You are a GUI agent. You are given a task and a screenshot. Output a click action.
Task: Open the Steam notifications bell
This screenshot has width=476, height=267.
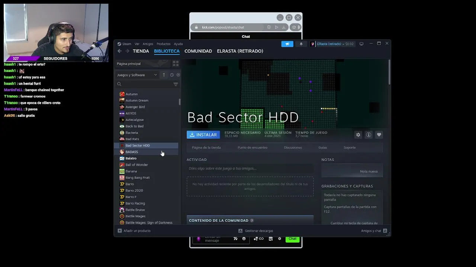point(301,44)
